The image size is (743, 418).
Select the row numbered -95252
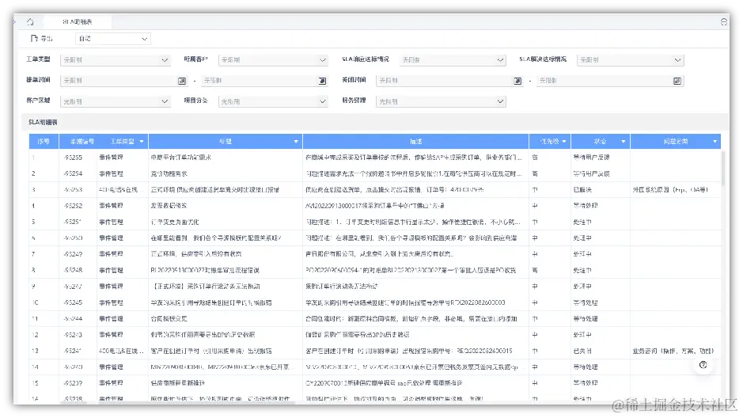pyautogui.click(x=374, y=206)
